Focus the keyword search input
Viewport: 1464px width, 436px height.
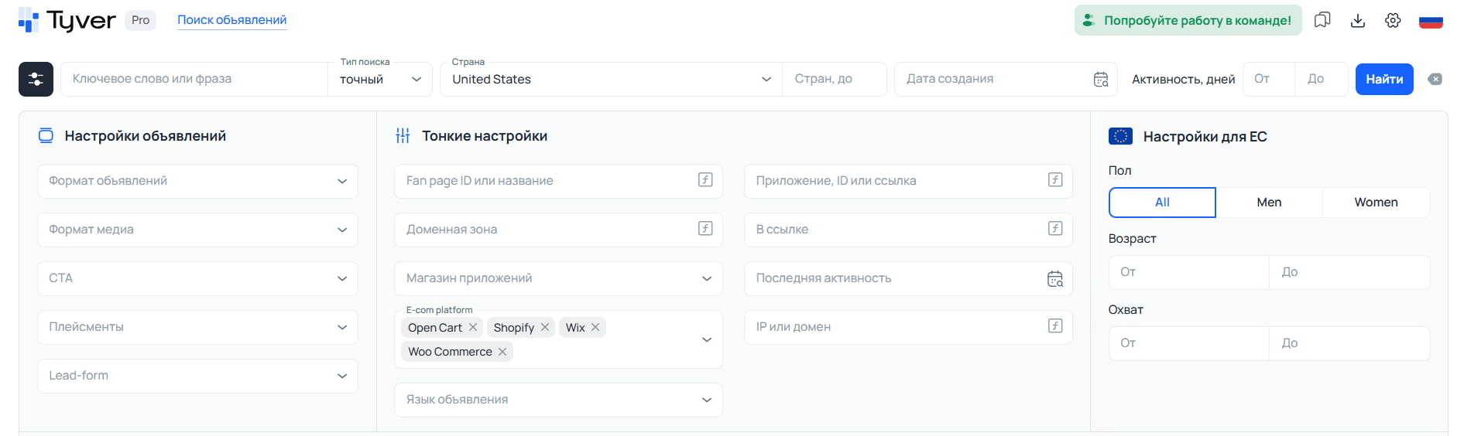click(194, 79)
